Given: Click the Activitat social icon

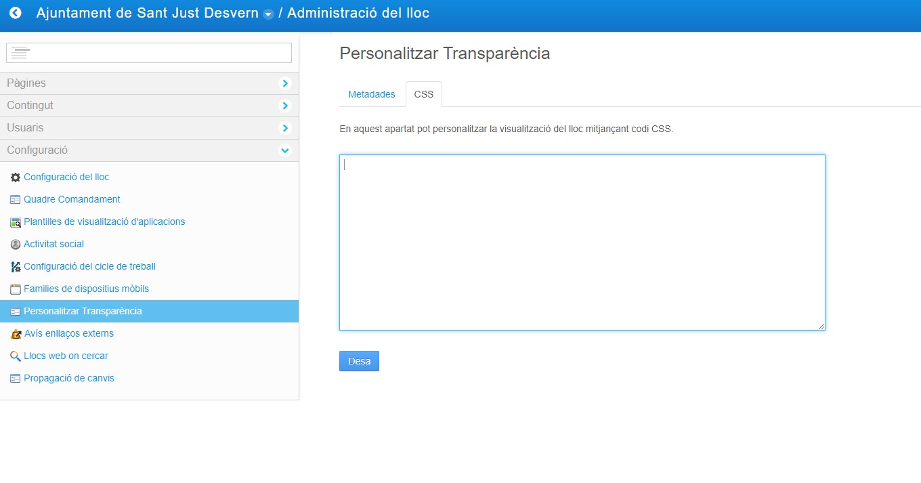Looking at the screenshot, I should (x=16, y=245).
